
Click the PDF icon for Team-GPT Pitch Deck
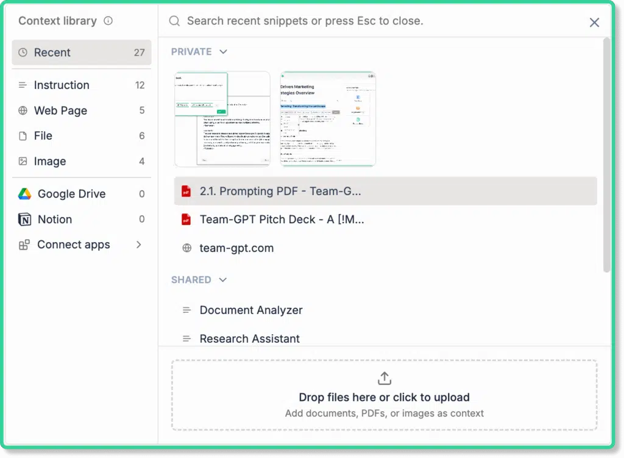point(186,220)
